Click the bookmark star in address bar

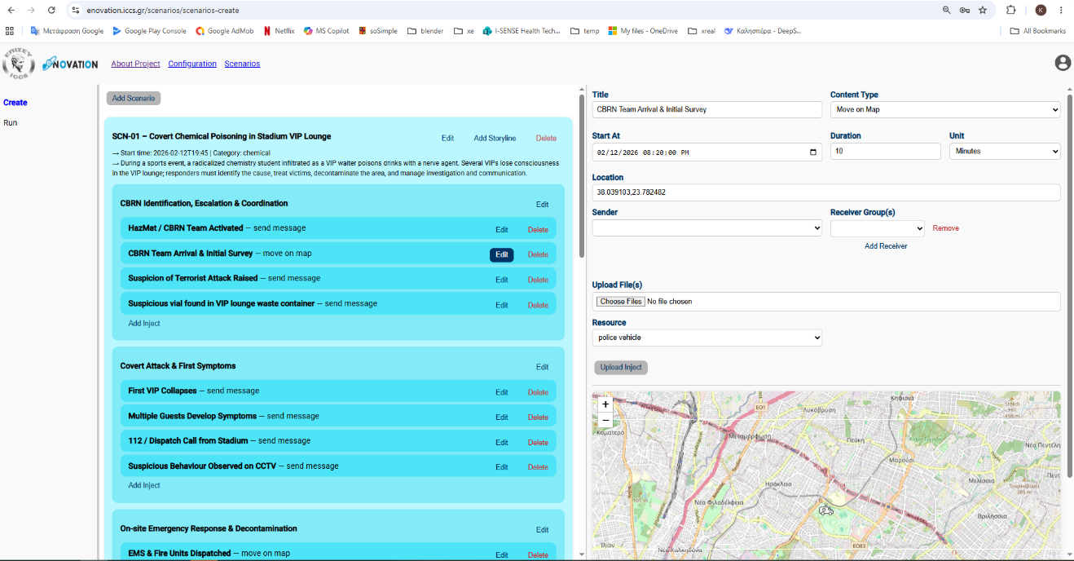point(983,10)
